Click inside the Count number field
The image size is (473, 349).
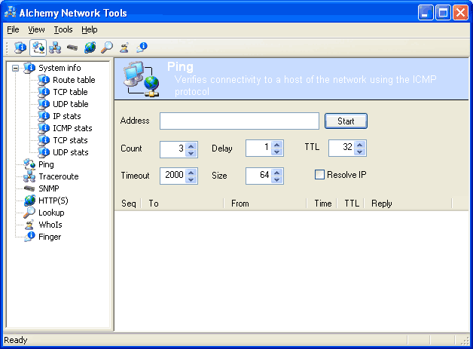pyautogui.click(x=172, y=148)
